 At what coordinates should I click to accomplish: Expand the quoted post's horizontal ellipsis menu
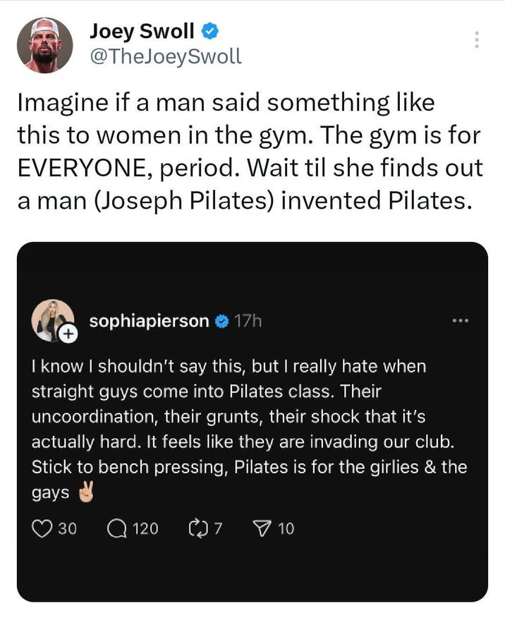461,321
